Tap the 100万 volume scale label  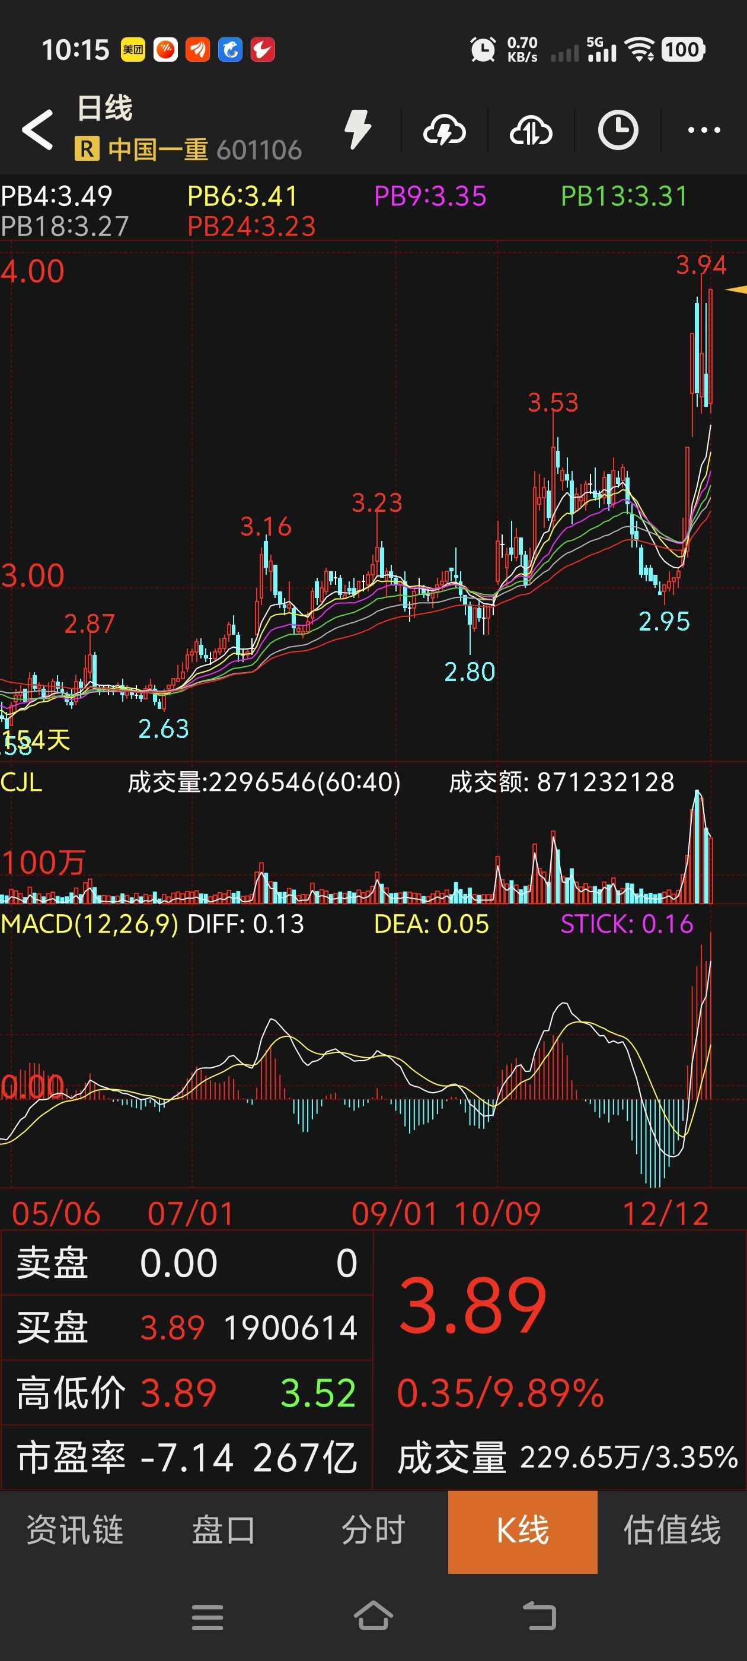tap(43, 863)
